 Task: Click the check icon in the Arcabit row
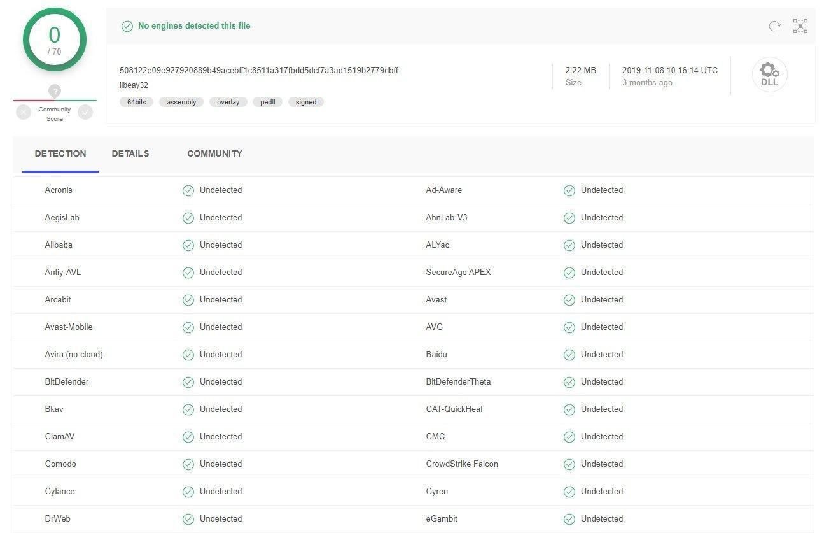point(188,300)
